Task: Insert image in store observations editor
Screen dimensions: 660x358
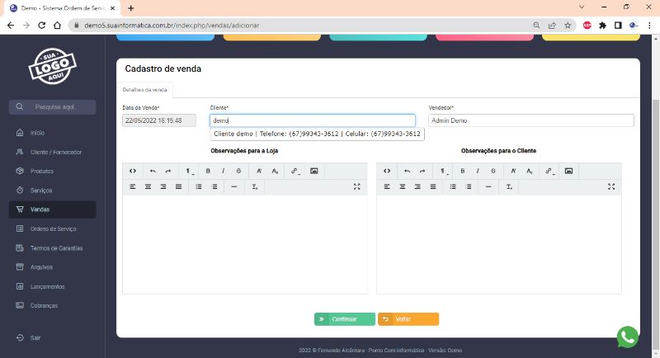Action: (x=313, y=171)
